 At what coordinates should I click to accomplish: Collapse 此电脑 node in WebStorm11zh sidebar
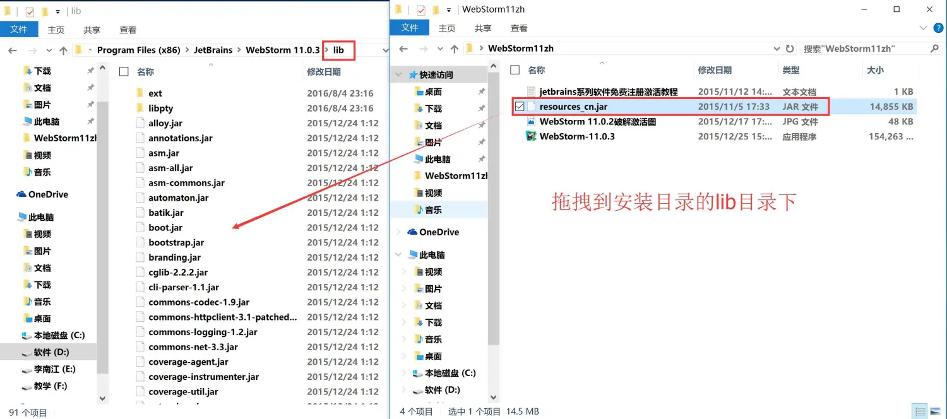[x=398, y=255]
